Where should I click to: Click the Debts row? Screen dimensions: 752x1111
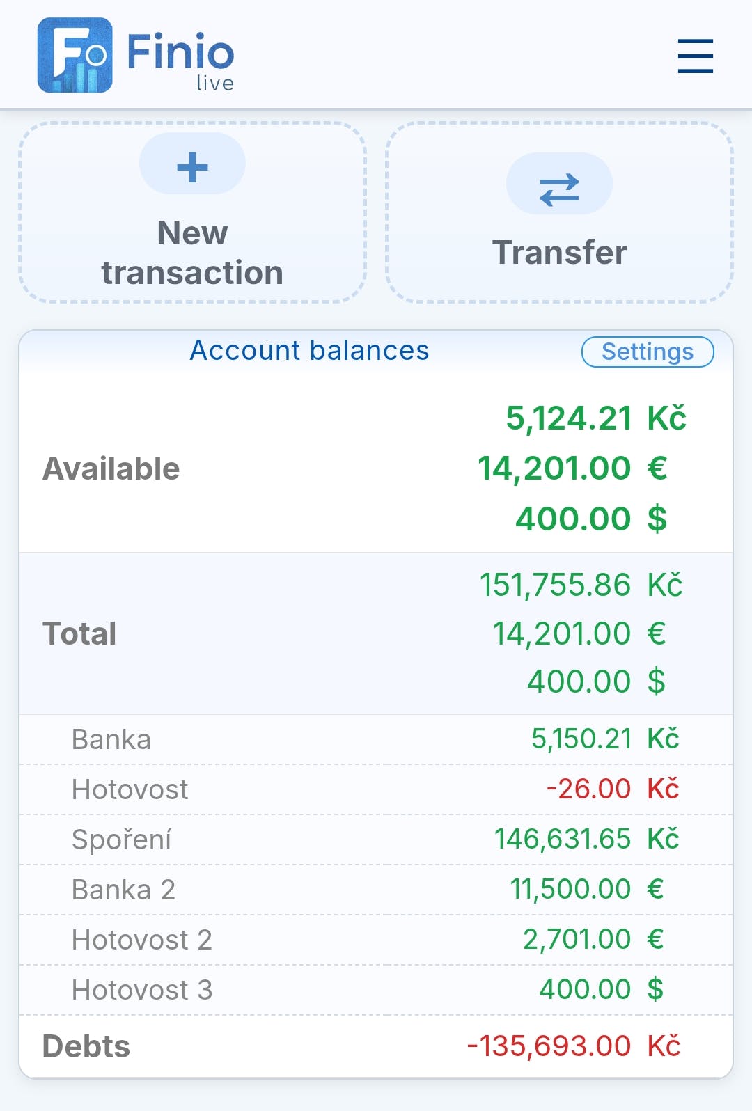tap(376, 1046)
